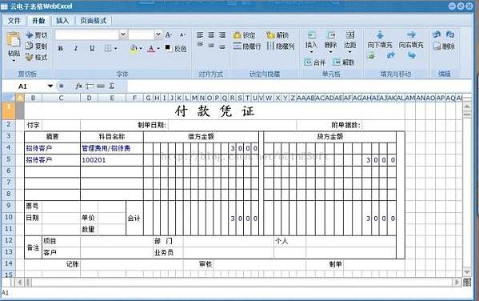Click the 向右填充 fill right button
479x301 pixels.
[x=411, y=40]
